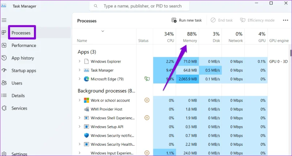Select the Apps (3) group header
Image resolution: width=292 pixels, height=156 pixels.
(87, 52)
